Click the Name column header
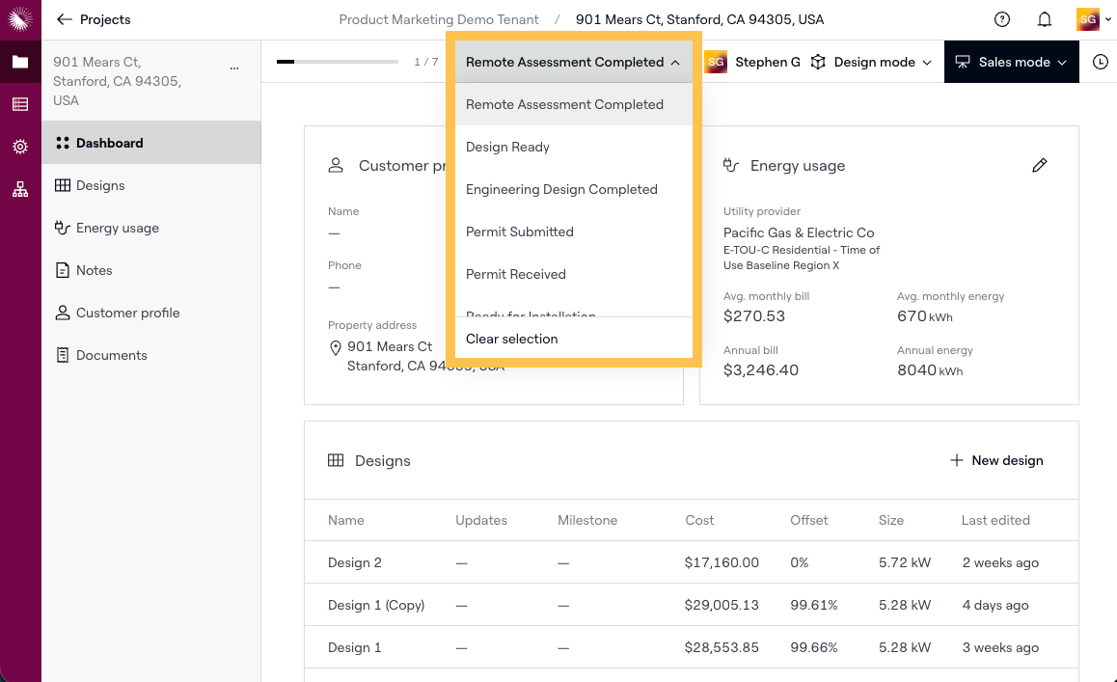Image resolution: width=1117 pixels, height=682 pixels. tap(345, 520)
